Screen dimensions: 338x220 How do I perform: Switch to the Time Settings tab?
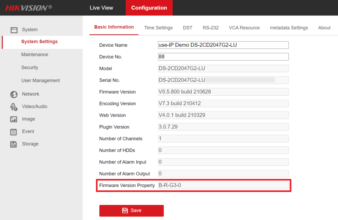[158, 28]
